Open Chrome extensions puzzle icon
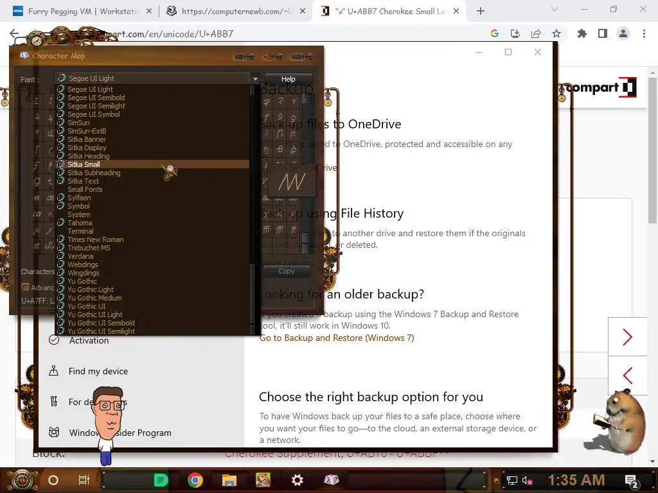Screen dimensions: 658x493 (x=582, y=33)
